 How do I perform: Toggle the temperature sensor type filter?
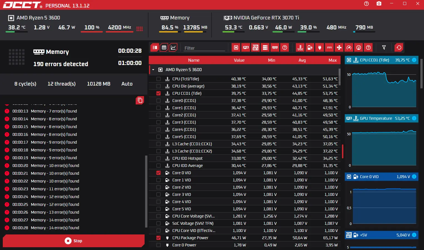(x=300, y=47)
